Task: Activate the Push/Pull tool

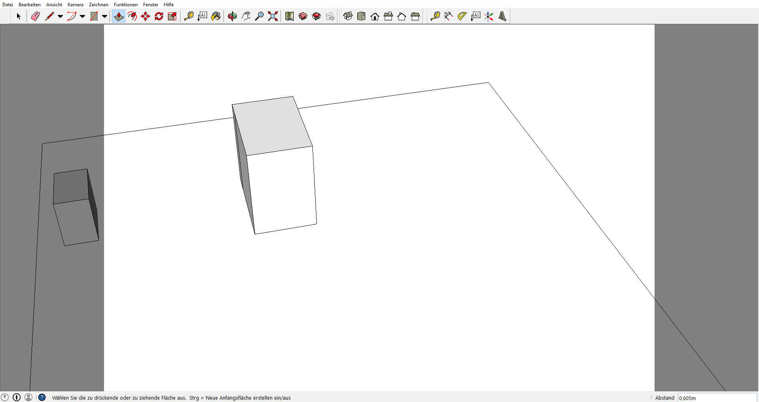Action: click(119, 16)
